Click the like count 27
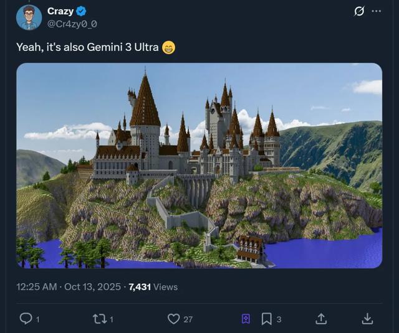 [x=188, y=319]
